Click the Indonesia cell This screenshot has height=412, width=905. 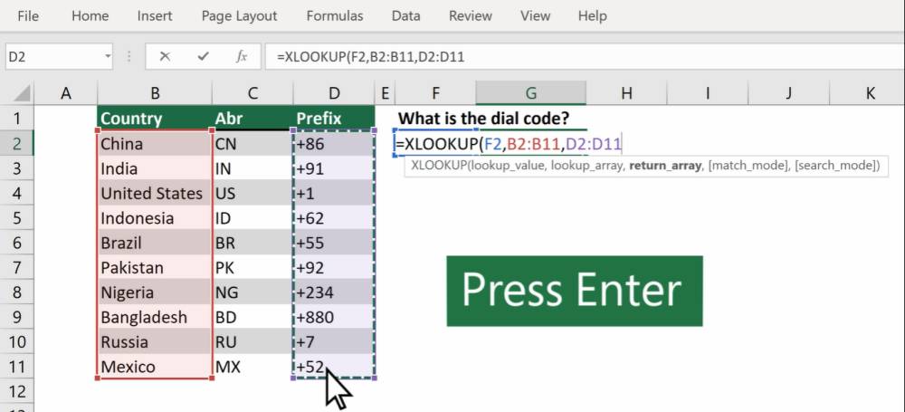point(154,218)
